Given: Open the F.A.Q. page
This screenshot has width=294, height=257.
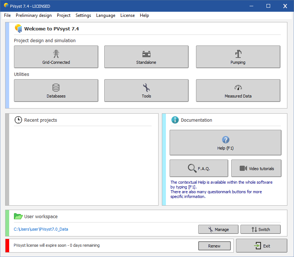Looking at the screenshot, I should [x=199, y=168].
